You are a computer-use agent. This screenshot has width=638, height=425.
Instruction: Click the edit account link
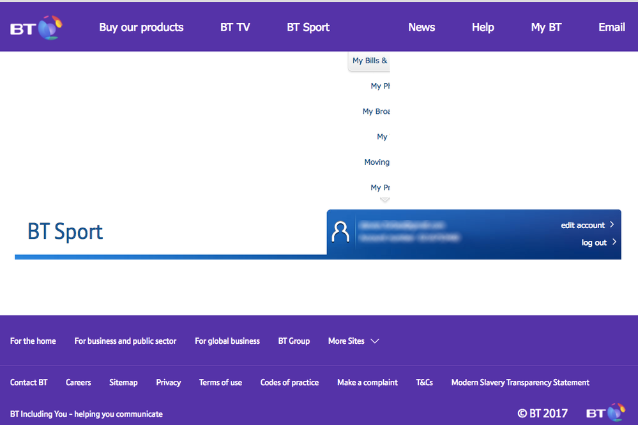[x=582, y=225]
